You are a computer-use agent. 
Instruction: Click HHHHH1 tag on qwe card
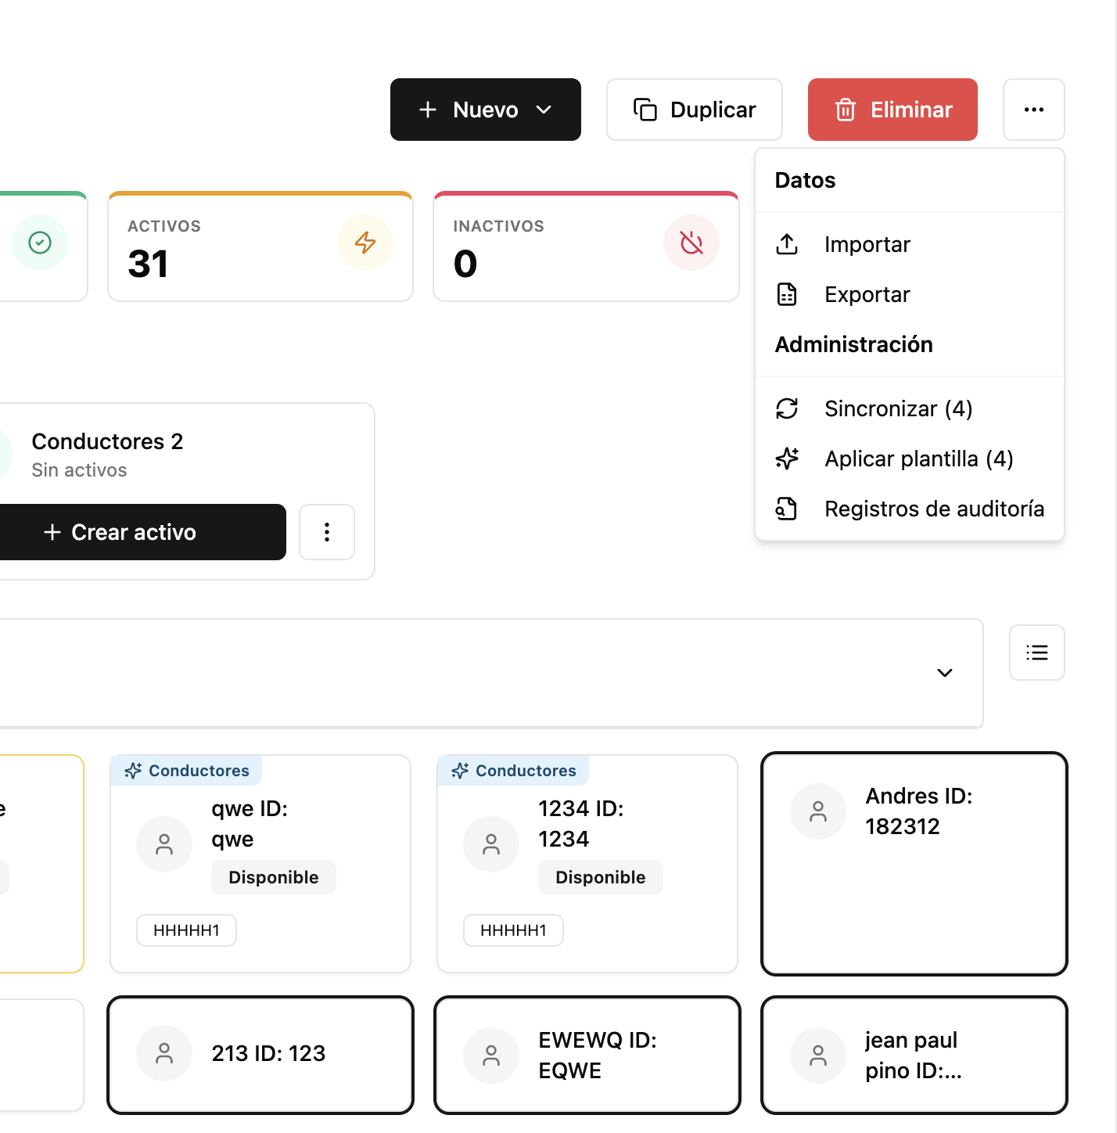pyautogui.click(x=186, y=930)
